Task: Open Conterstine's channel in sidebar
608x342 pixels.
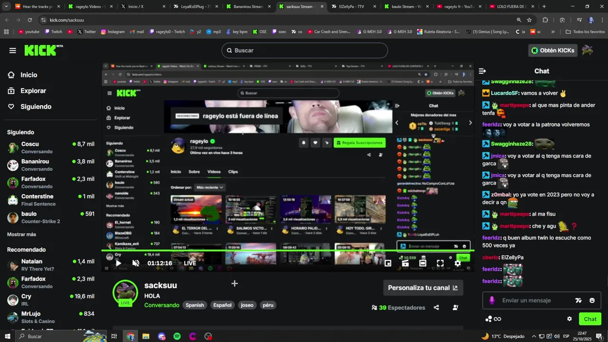Action: click(x=51, y=200)
